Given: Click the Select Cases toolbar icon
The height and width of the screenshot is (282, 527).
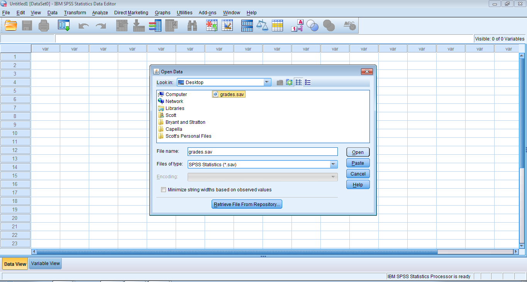Looking at the screenshot, I should click(277, 26).
